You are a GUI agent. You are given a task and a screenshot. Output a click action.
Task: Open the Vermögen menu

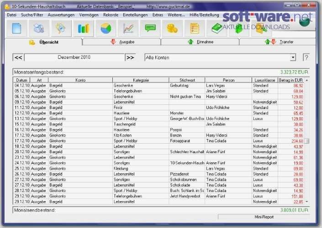click(89, 15)
